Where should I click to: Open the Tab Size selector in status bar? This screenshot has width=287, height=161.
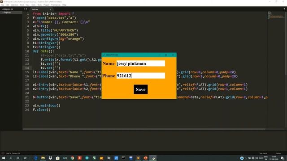coord(263,153)
